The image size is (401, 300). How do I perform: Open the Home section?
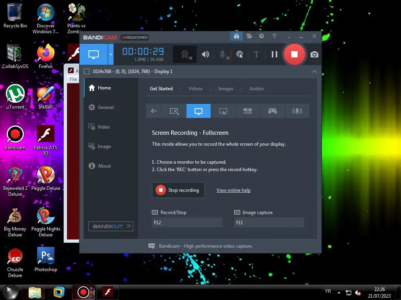(100, 88)
